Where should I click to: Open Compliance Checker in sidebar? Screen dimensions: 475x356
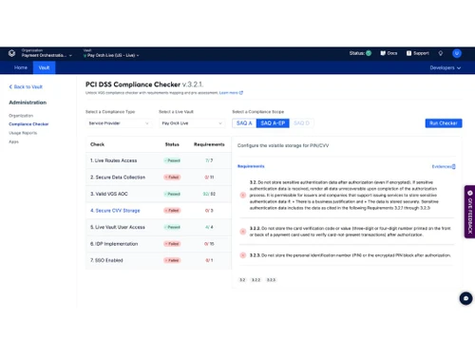(28, 124)
